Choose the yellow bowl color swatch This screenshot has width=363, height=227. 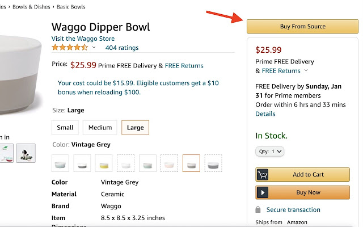tap(104, 163)
